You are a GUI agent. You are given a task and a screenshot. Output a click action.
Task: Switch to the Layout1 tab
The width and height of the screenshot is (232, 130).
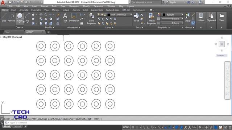[x=17, y=126]
